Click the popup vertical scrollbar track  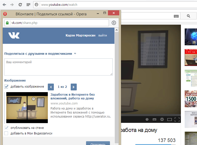point(116,87)
